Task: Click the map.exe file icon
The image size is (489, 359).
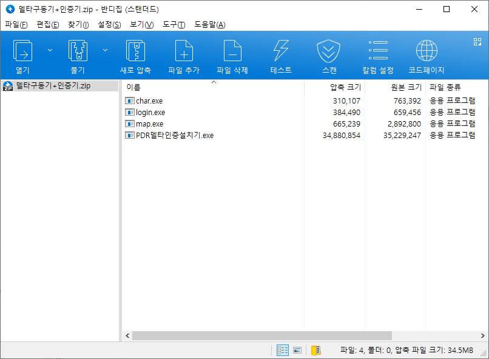Action: (129, 124)
